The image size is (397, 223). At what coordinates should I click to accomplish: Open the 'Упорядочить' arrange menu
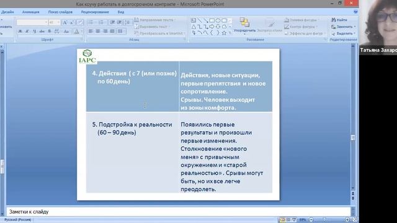[x=244, y=26]
